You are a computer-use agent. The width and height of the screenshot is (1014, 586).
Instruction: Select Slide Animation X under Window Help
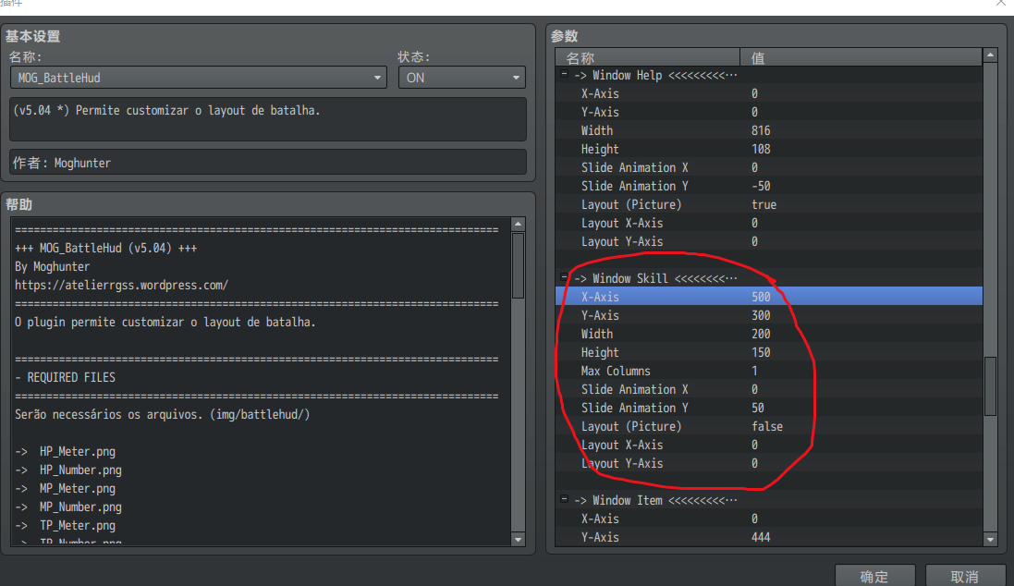click(769, 167)
